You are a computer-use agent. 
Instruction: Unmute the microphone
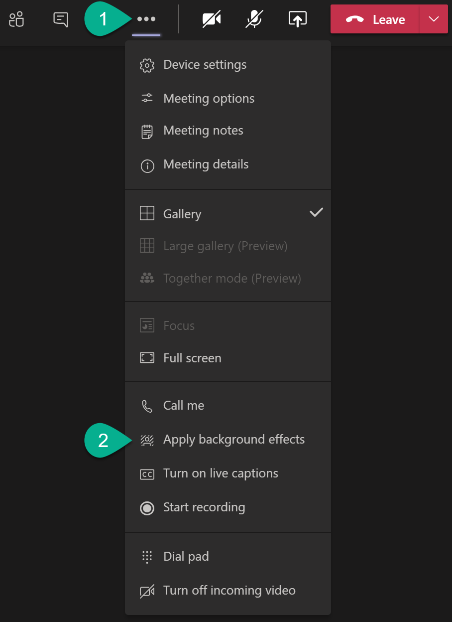point(253,19)
